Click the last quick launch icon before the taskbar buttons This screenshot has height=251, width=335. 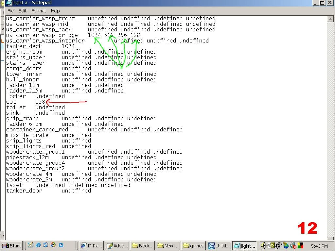pyautogui.click(x=61, y=245)
